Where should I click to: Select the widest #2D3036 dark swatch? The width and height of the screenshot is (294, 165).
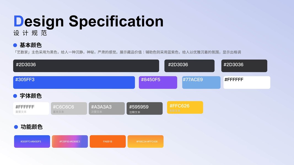(86, 66)
